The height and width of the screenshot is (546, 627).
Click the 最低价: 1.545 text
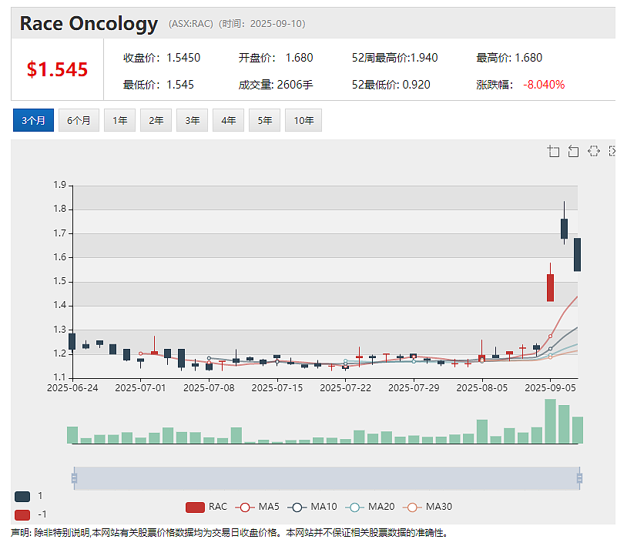click(159, 85)
